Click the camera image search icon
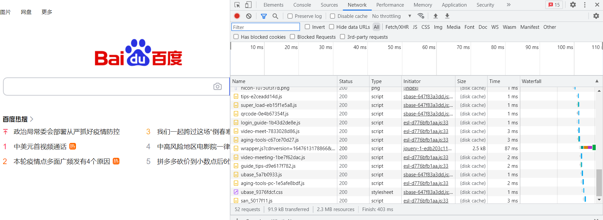Screen dimensions: 603x220 coord(218,86)
